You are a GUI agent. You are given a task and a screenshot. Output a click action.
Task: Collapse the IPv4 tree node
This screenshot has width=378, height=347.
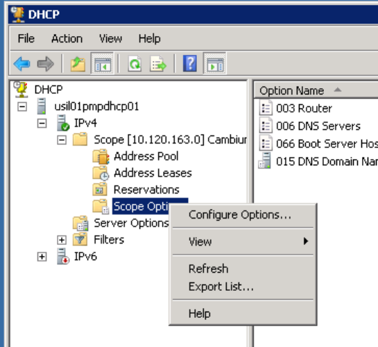tap(42, 124)
